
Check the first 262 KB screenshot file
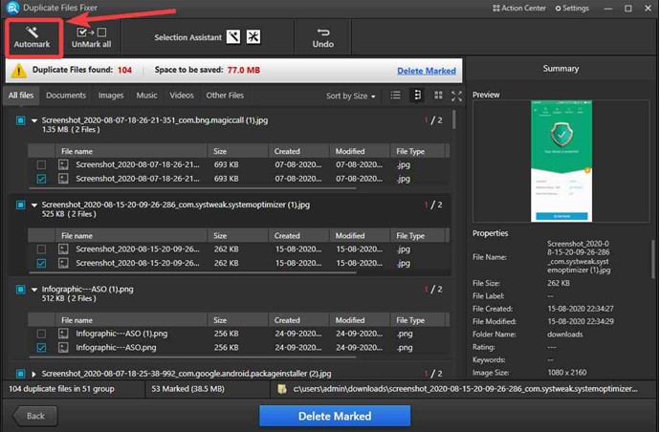pyautogui.click(x=41, y=249)
